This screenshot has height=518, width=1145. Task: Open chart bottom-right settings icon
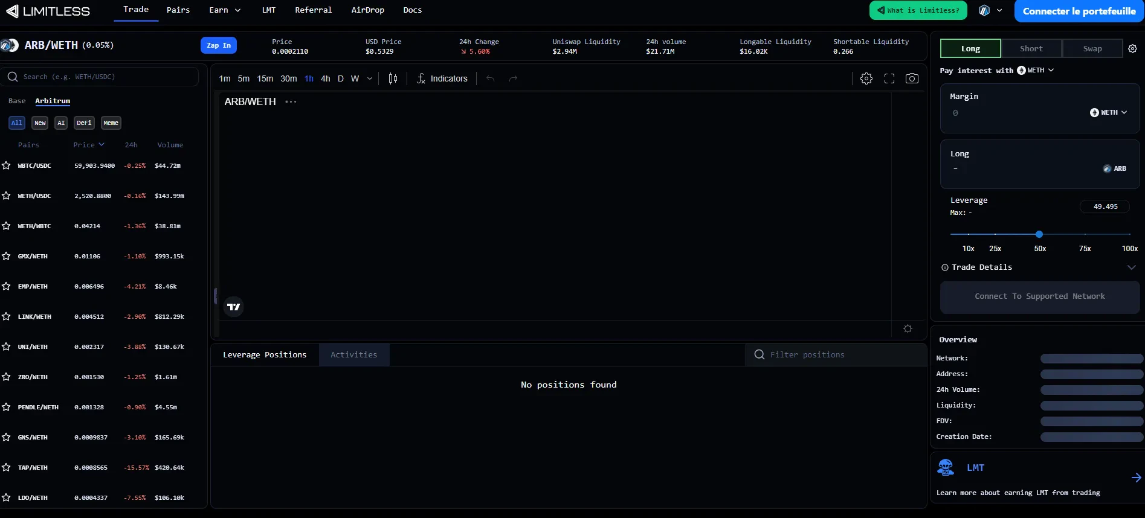tap(908, 328)
